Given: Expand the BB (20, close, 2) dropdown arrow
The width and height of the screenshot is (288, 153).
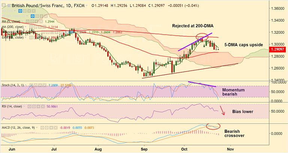Looking at the screenshot, I should click(x=27, y=16).
